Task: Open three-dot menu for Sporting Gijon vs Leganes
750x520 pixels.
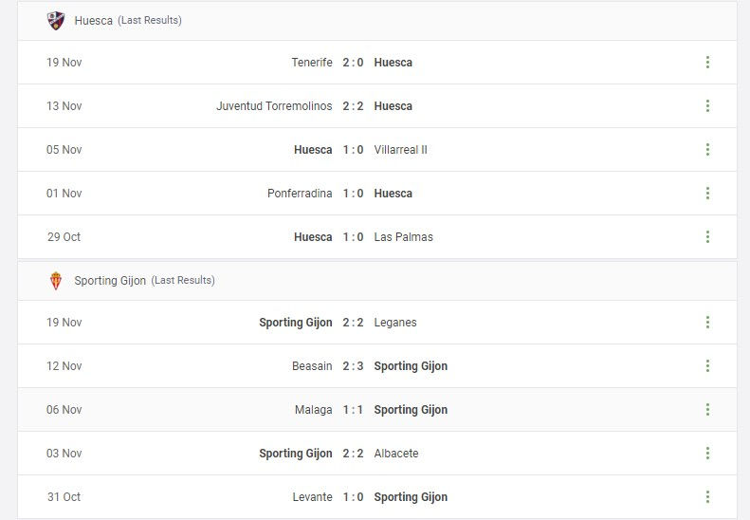Action: [x=707, y=323]
